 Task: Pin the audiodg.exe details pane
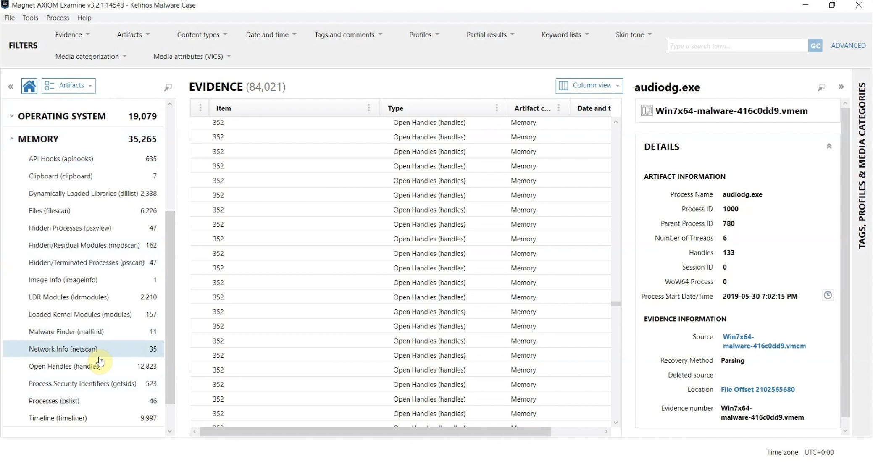point(822,87)
